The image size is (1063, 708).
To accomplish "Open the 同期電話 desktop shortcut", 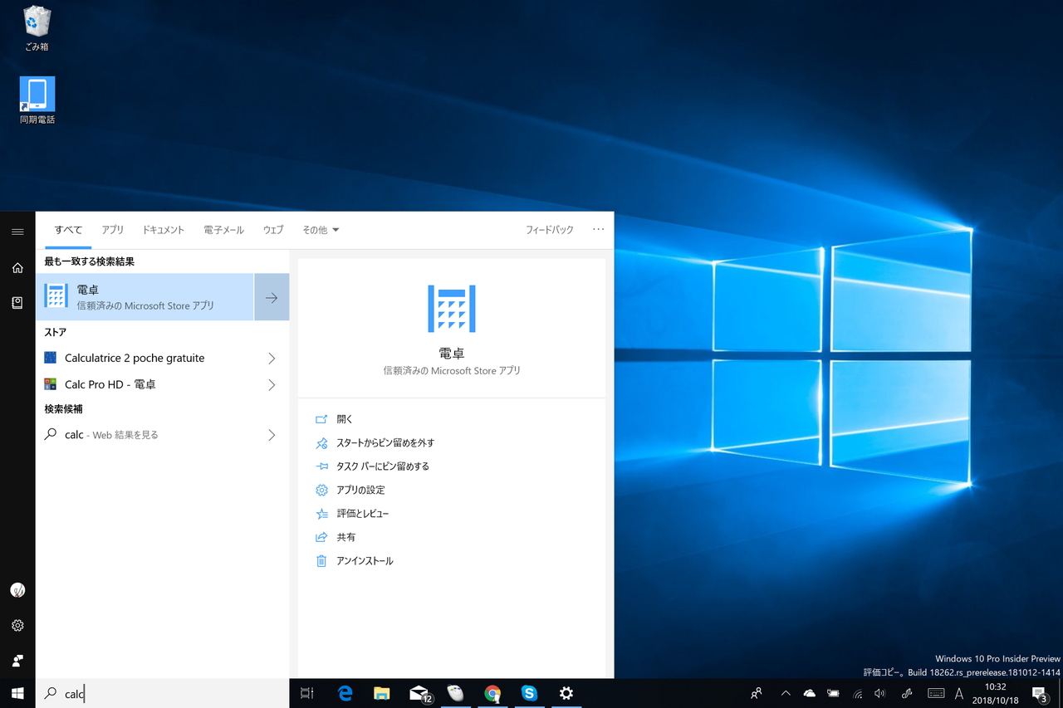I will pos(37,93).
